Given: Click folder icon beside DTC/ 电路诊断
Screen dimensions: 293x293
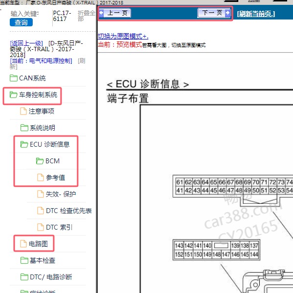Looking at the screenshot, I should point(24,277).
